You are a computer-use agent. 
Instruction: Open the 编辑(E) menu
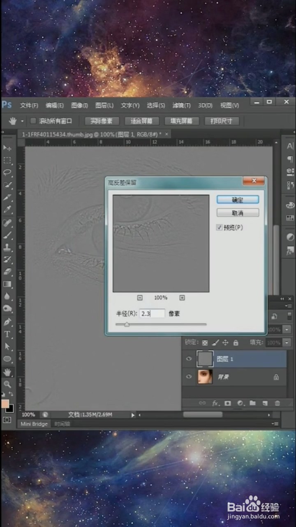(55, 105)
